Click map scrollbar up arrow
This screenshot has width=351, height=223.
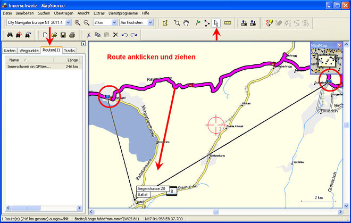346,44
